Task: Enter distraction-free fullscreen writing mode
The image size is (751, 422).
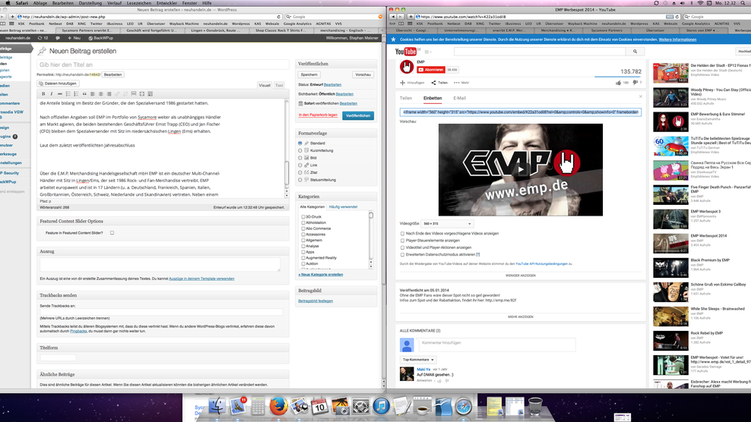Action: 142,94
